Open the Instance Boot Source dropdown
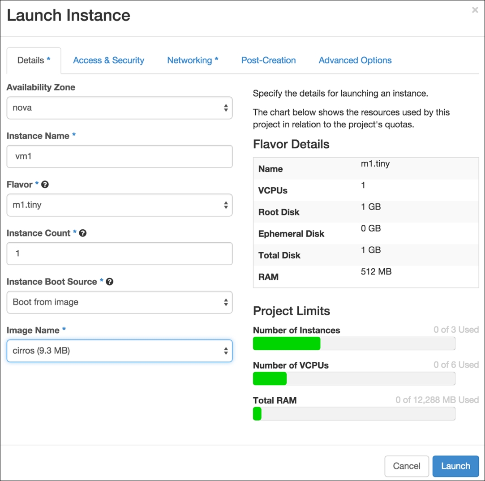485x481 pixels. (x=120, y=302)
